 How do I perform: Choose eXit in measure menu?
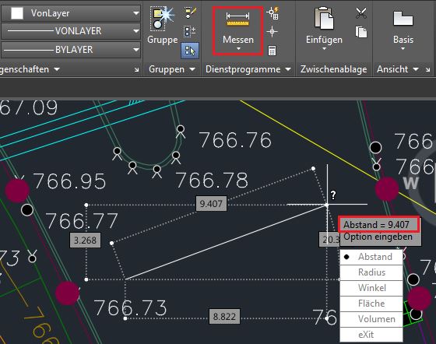tap(371, 335)
